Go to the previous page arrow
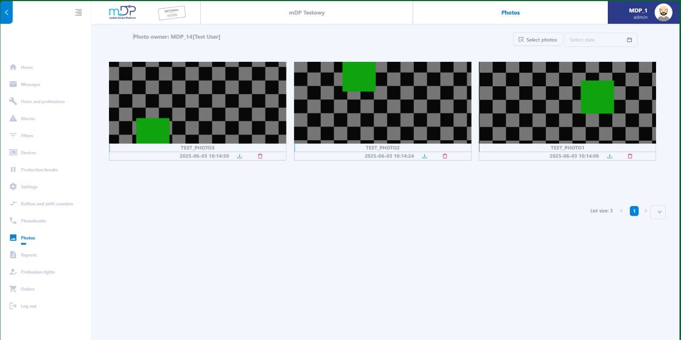The image size is (681, 340). pyautogui.click(x=621, y=211)
